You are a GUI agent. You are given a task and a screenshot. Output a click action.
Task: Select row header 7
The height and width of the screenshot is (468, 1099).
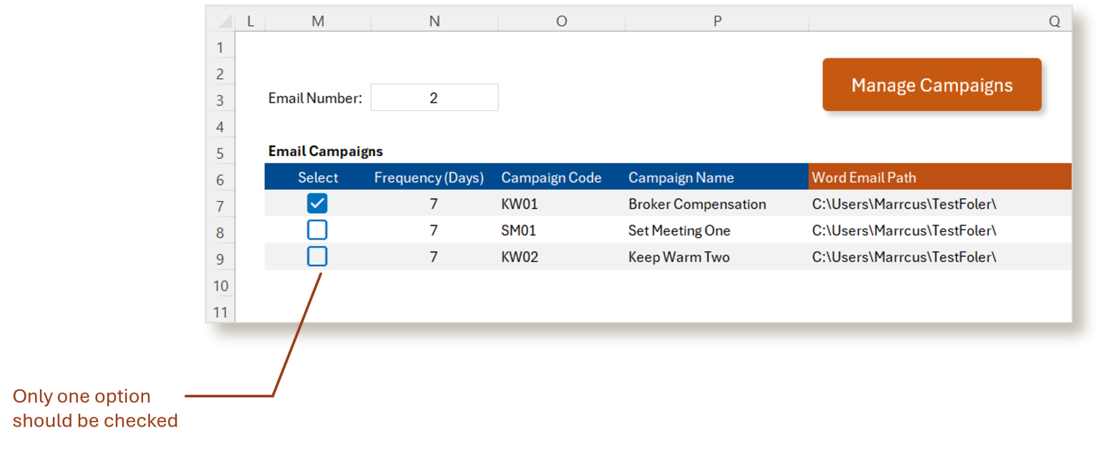pyautogui.click(x=221, y=205)
